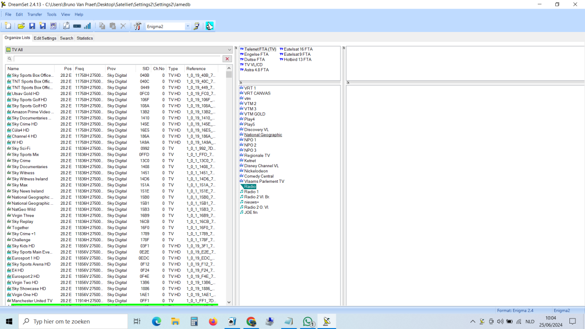The height and width of the screenshot is (329, 585).
Task: Open a settings file with the folder icon
Action: [21, 26]
